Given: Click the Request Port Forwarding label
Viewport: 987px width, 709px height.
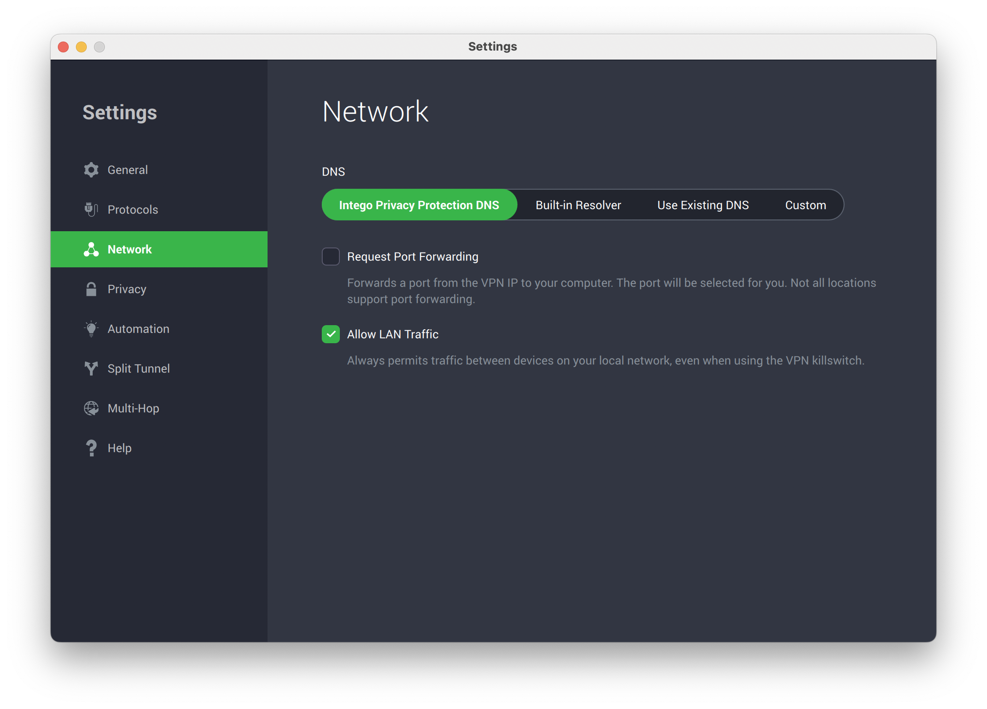Looking at the screenshot, I should [x=413, y=257].
